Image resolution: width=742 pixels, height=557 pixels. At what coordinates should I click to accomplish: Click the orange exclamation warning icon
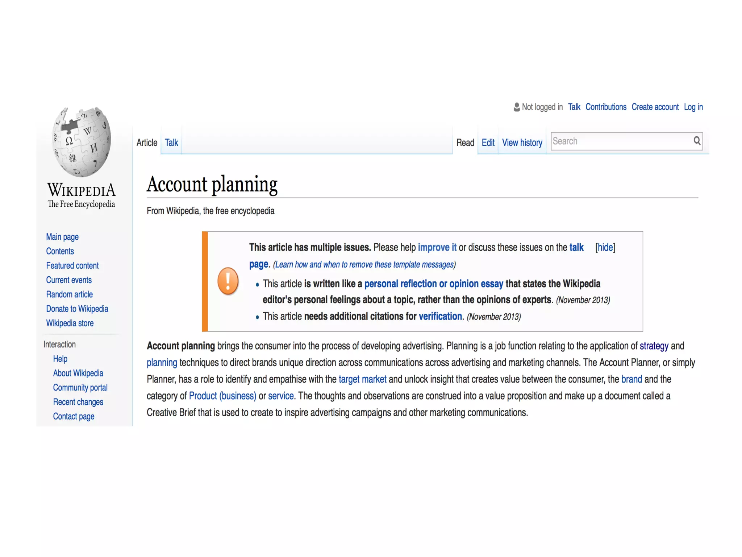228,281
